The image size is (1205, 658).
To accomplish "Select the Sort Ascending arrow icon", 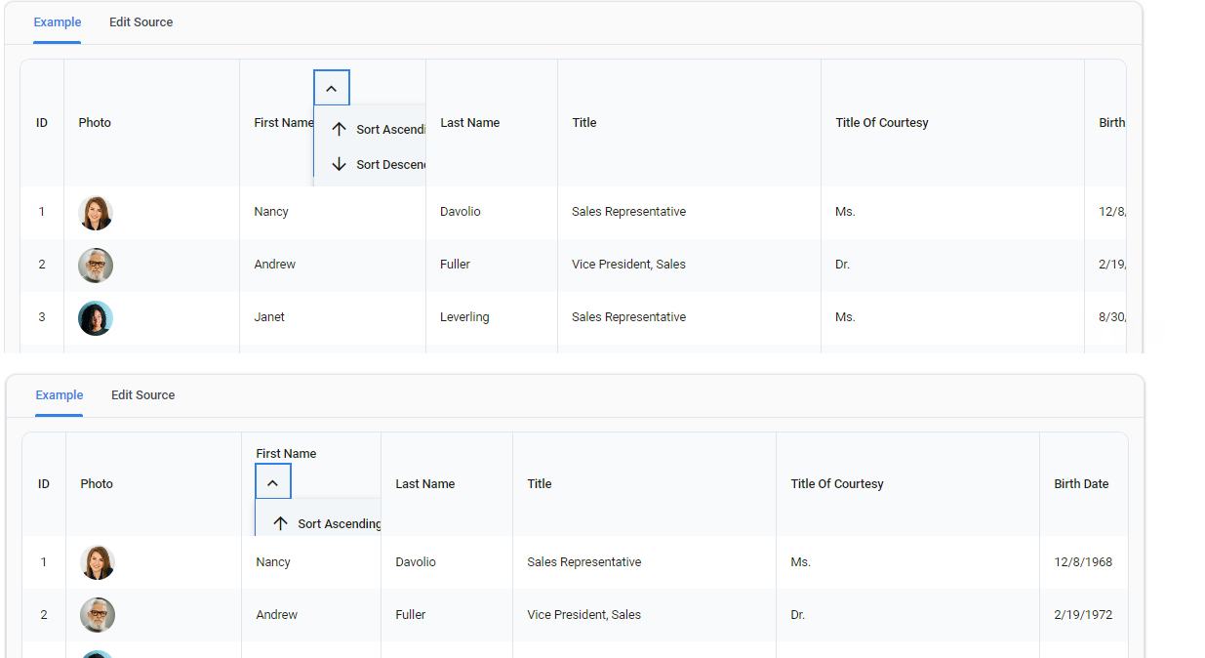I will point(340,128).
